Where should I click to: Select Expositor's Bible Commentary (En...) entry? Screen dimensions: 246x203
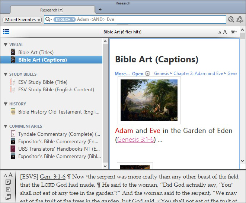[x=58, y=141]
